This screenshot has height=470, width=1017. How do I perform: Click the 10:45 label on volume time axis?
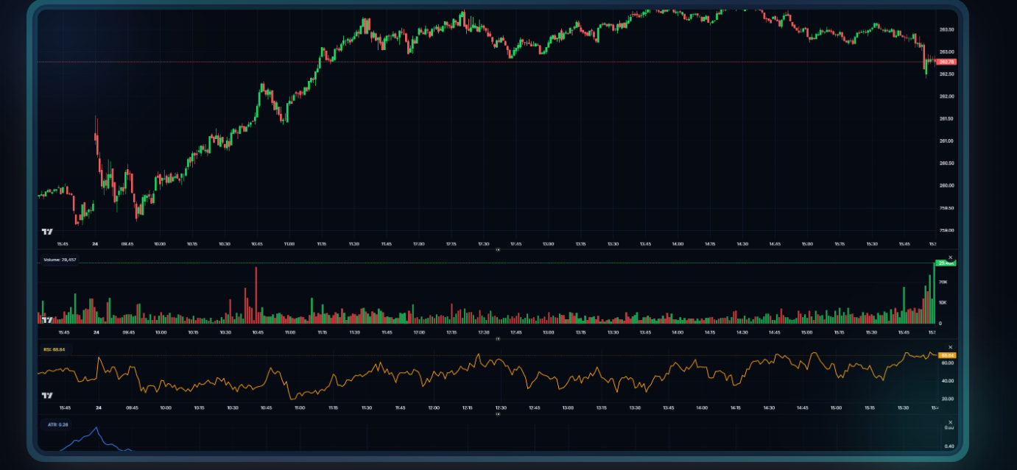click(x=258, y=332)
